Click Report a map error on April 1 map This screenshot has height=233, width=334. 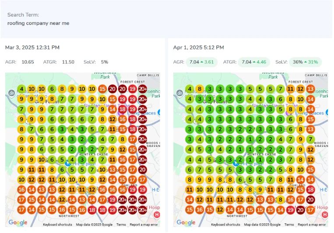click(x=311, y=225)
